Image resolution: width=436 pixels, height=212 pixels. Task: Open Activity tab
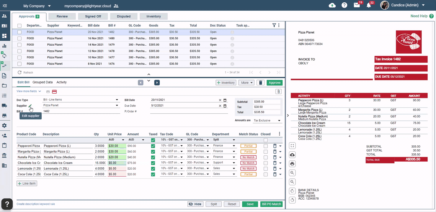(61, 82)
